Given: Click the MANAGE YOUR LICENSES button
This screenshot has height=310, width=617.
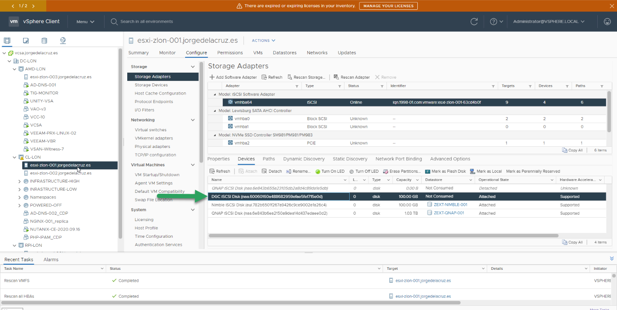Looking at the screenshot, I should click(x=388, y=6).
